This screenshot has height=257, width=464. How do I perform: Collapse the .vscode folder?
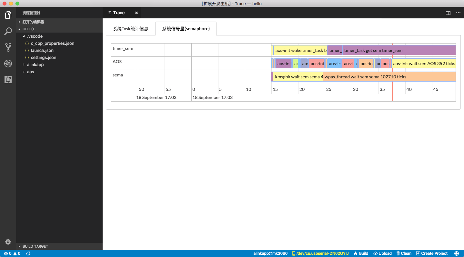[x=59, y=36]
